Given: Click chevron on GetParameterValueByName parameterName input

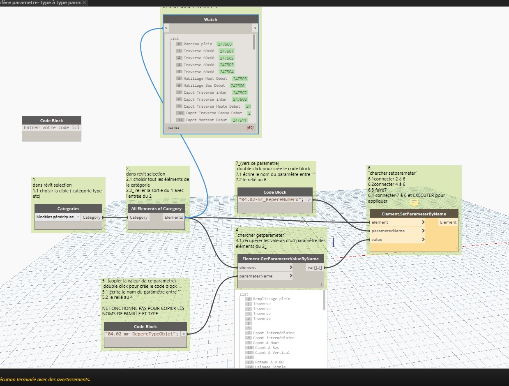Looking at the screenshot, I should click(291, 276).
